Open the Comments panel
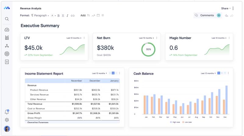The width and height of the screenshot is (244, 136). coord(204,16)
